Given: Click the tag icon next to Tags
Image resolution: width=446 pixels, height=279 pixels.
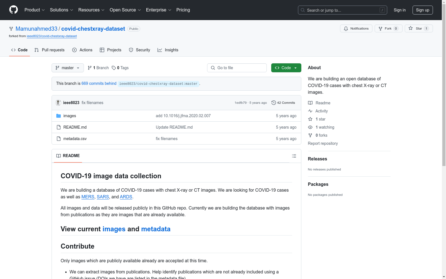Looking at the screenshot, I should pos(114,68).
